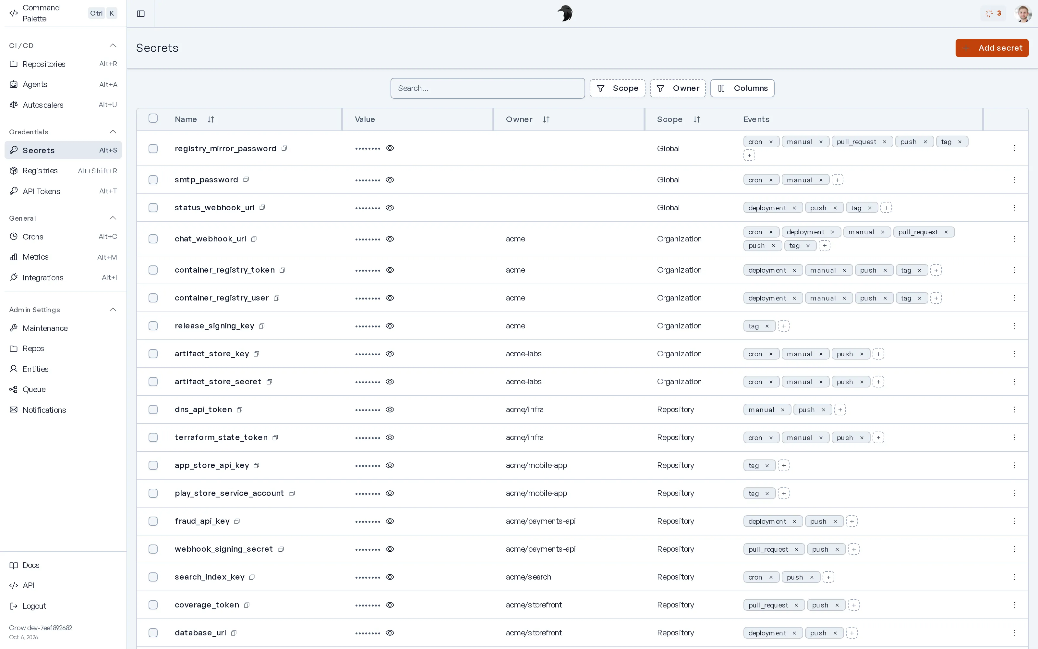Copy the registry_mirror_password secret name
This screenshot has height=649, width=1038.
click(x=284, y=149)
